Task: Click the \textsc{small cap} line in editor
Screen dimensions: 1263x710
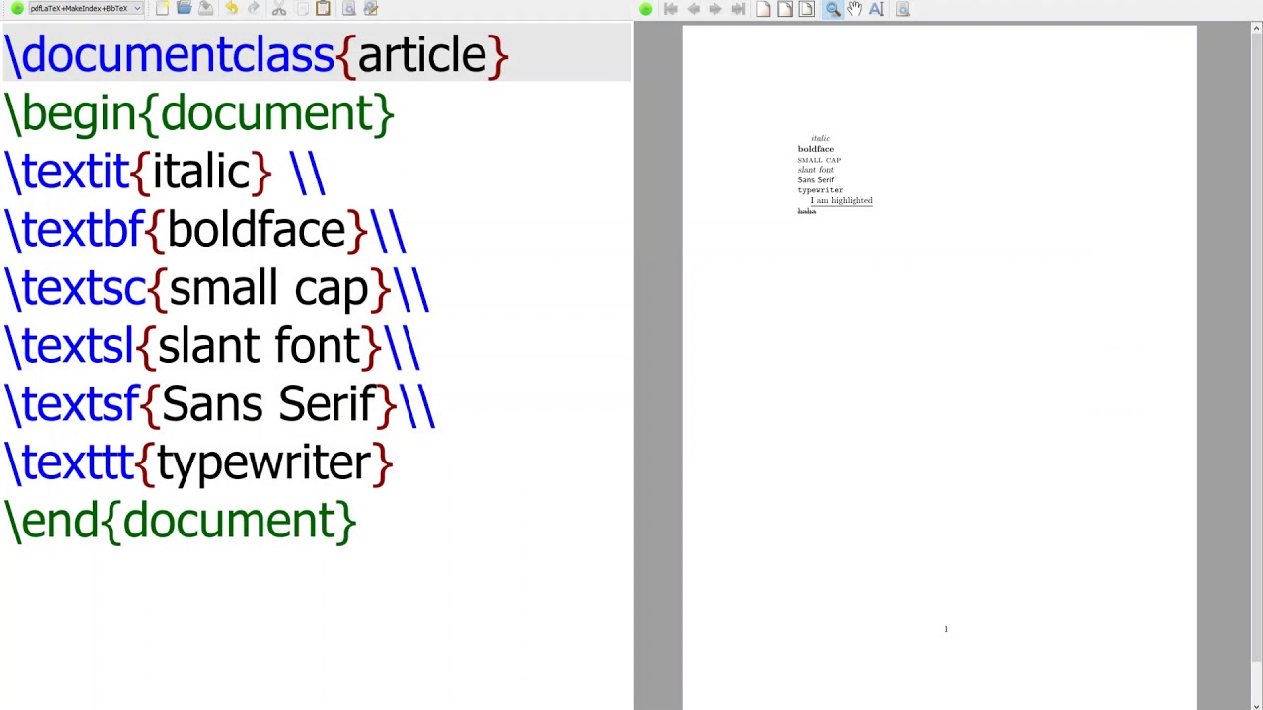Action: (x=216, y=288)
